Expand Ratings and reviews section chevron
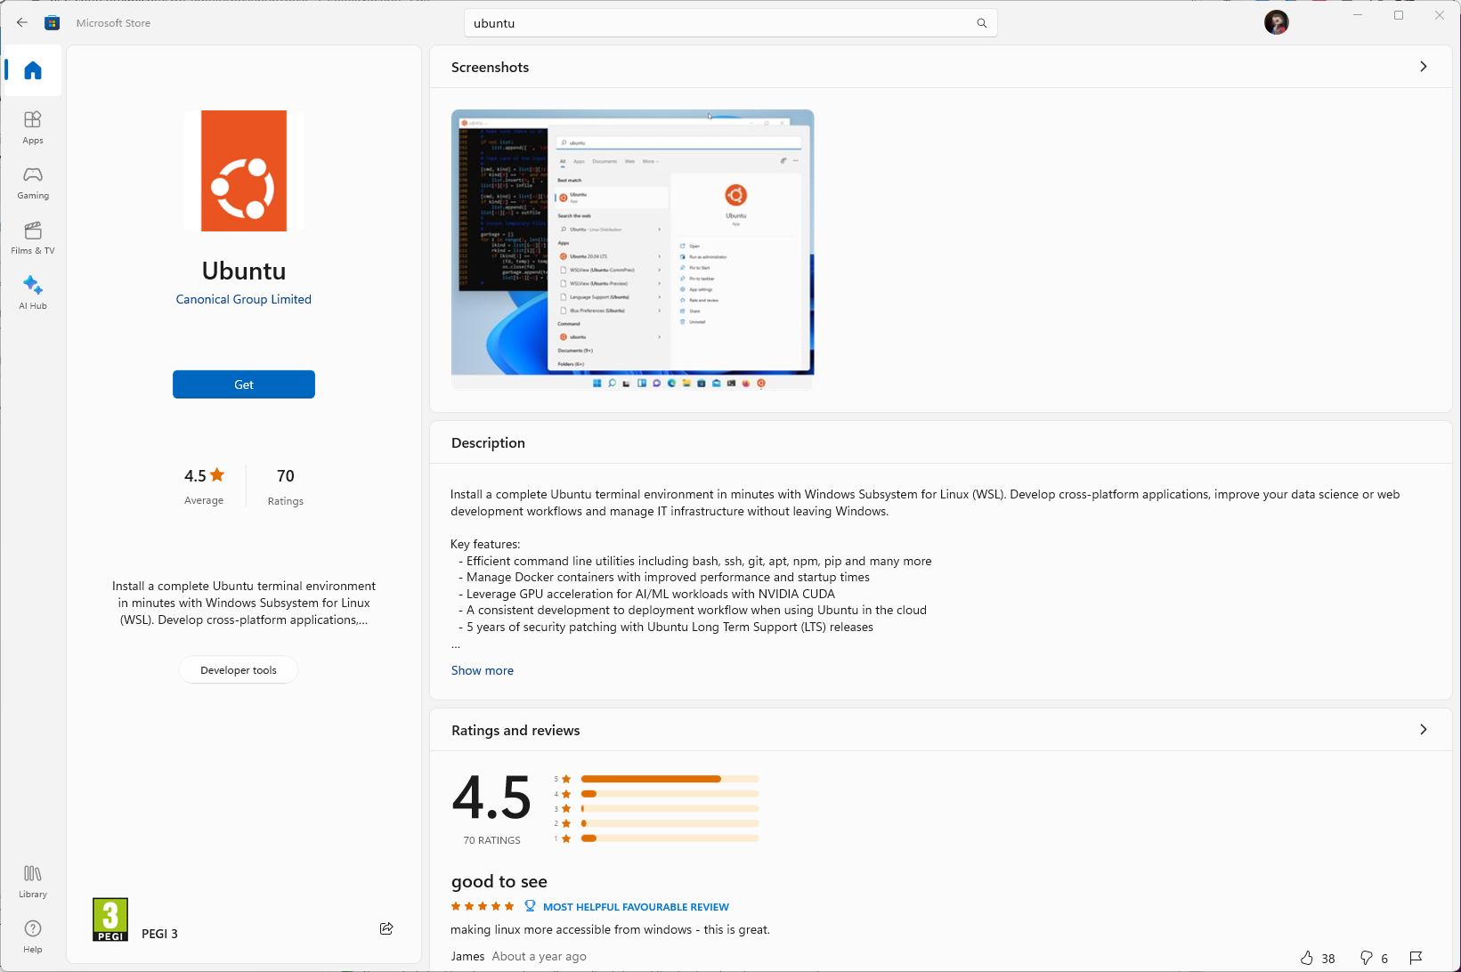The height and width of the screenshot is (972, 1461). (1423, 730)
